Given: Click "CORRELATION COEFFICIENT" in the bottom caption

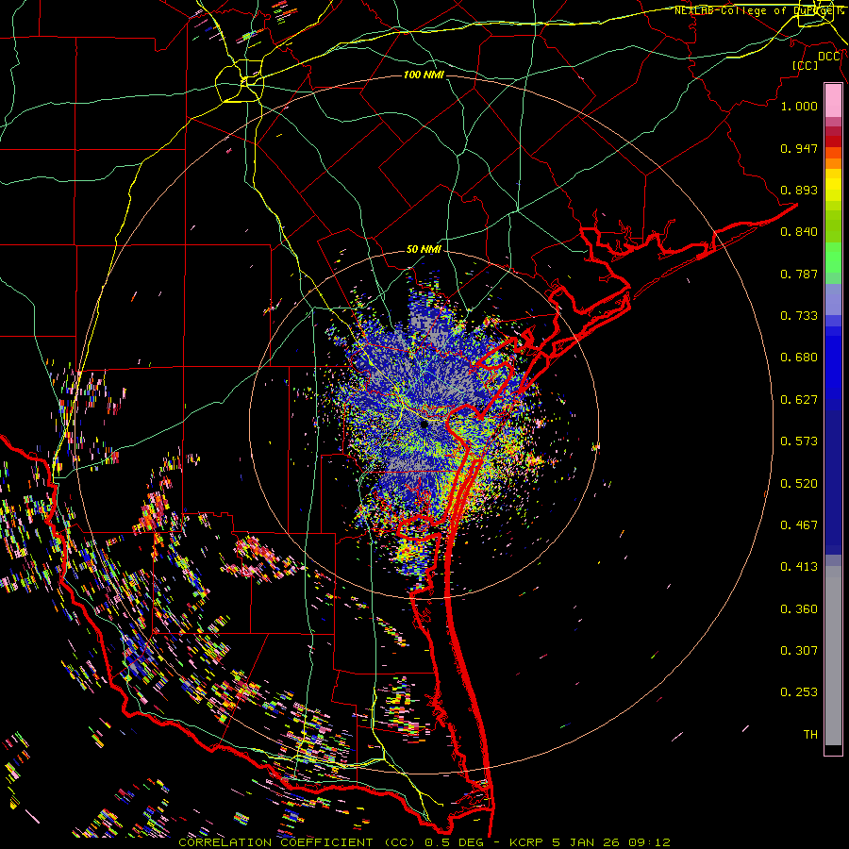Looking at the screenshot, I should [x=275, y=842].
